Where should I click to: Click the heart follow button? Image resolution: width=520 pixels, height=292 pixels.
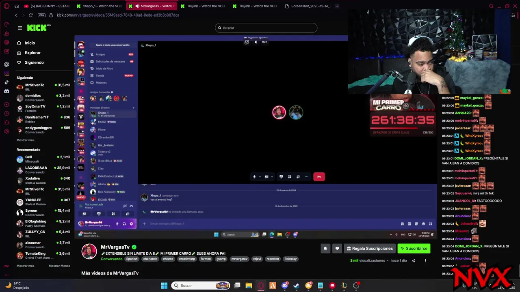(337, 249)
